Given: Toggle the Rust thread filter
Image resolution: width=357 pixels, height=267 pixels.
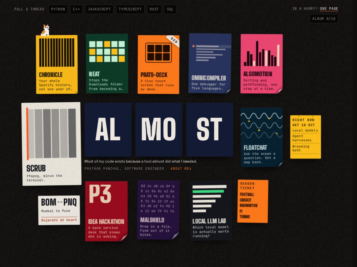Looking at the screenshot, I should click(154, 9).
